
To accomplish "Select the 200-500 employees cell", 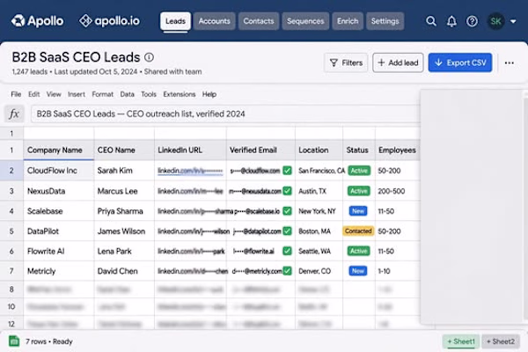I will [x=398, y=191].
